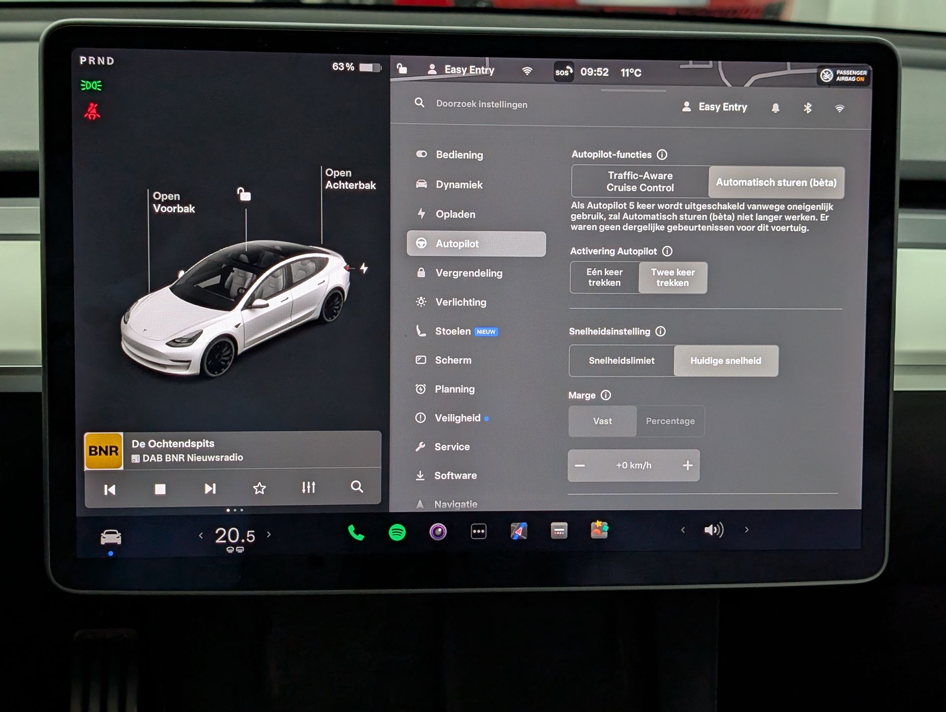This screenshot has width=946, height=712.
Task: Raise cabin temperature with right chevron
Action: coord(269,534)
